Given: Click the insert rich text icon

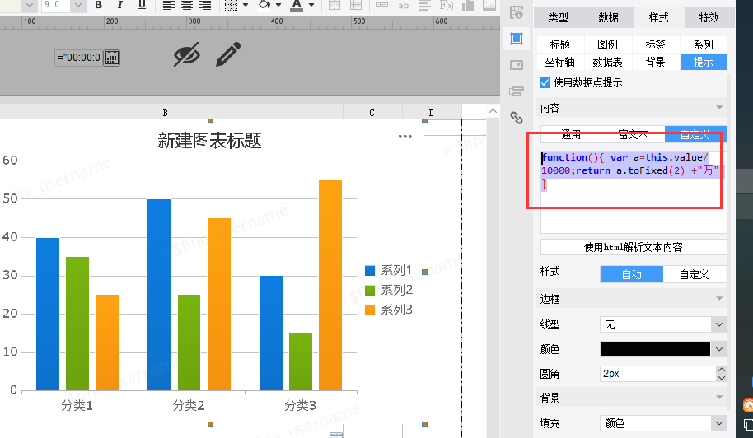Looking at the screenshot, I should [424, 5].
